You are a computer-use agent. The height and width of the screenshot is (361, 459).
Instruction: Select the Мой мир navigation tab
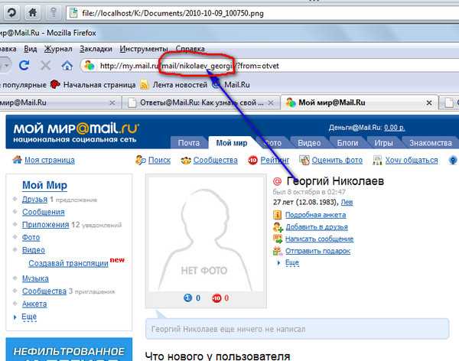pos(232,143)
